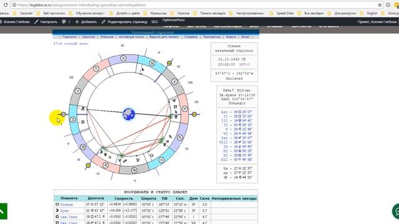The image size is (399, 224).
Task: Click the browser address bar URL
Action: tap(82, 5)
